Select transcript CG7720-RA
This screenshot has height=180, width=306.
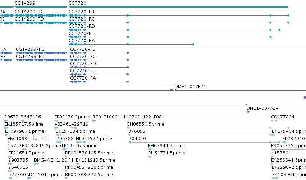tap(82, 41)
